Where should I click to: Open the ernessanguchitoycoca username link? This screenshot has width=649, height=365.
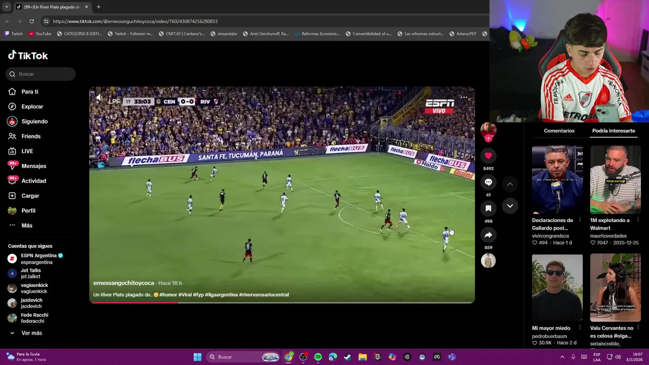[x=124, y=283]
